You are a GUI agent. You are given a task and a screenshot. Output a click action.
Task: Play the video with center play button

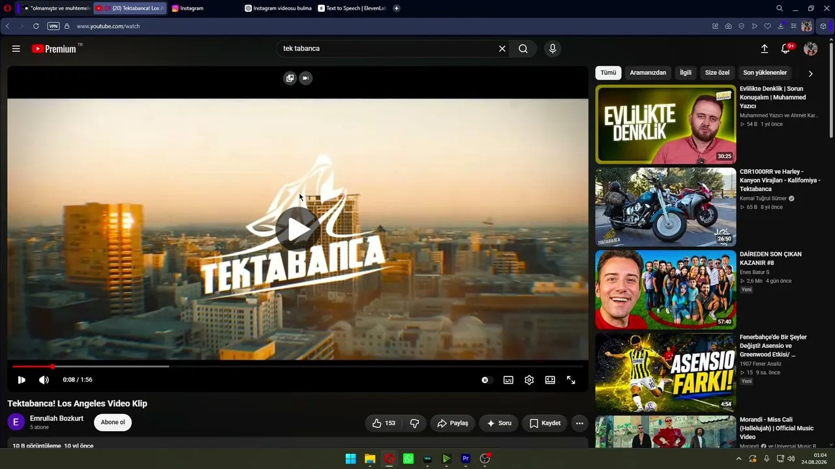click(x=297, y=229)
